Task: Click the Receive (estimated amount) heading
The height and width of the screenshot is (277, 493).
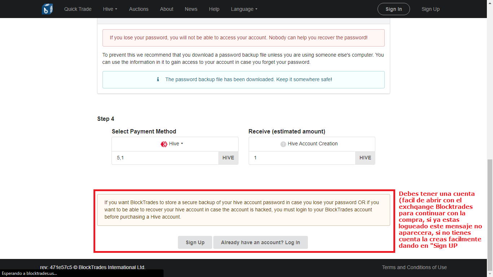Action: coord(287,132)
